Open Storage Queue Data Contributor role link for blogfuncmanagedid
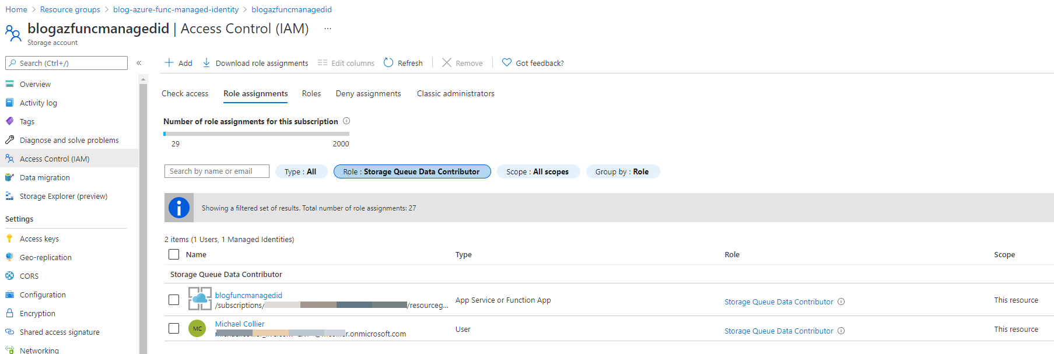The height and width of the screenshot is (354, 1054). click(779, 302)
